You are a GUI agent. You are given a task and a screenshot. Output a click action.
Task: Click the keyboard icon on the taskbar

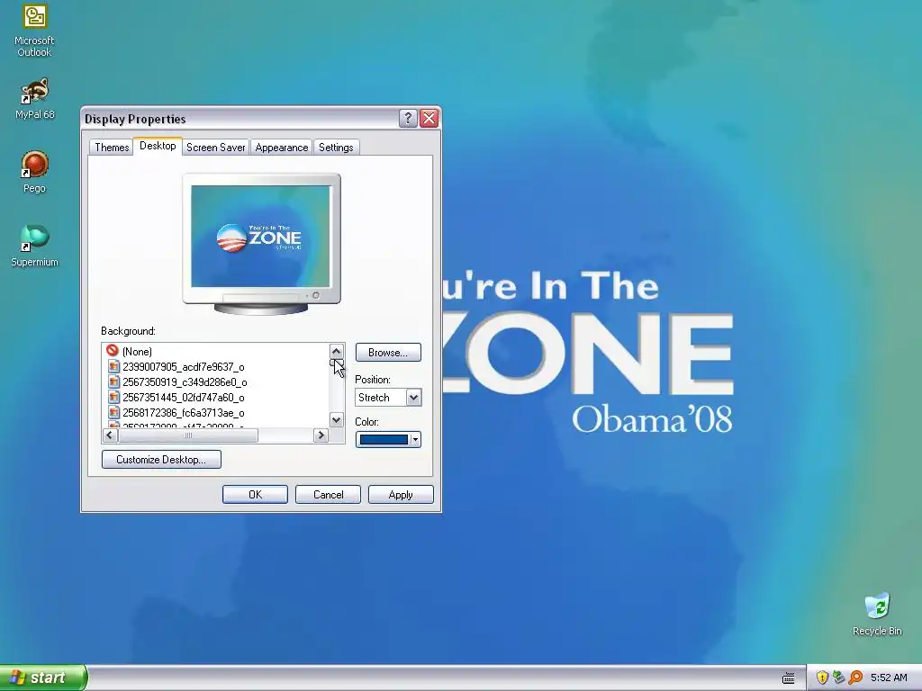[x=789, y=678]
